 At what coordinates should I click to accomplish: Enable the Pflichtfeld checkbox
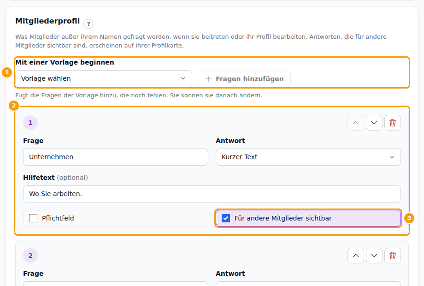pyautogui.click(x=33, y=218)
